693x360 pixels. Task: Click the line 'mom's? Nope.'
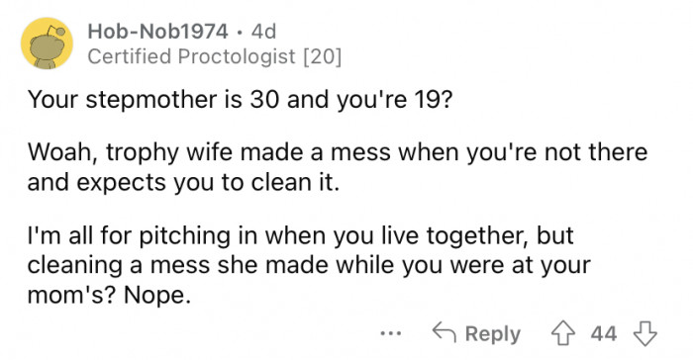[x=109, y=296]
